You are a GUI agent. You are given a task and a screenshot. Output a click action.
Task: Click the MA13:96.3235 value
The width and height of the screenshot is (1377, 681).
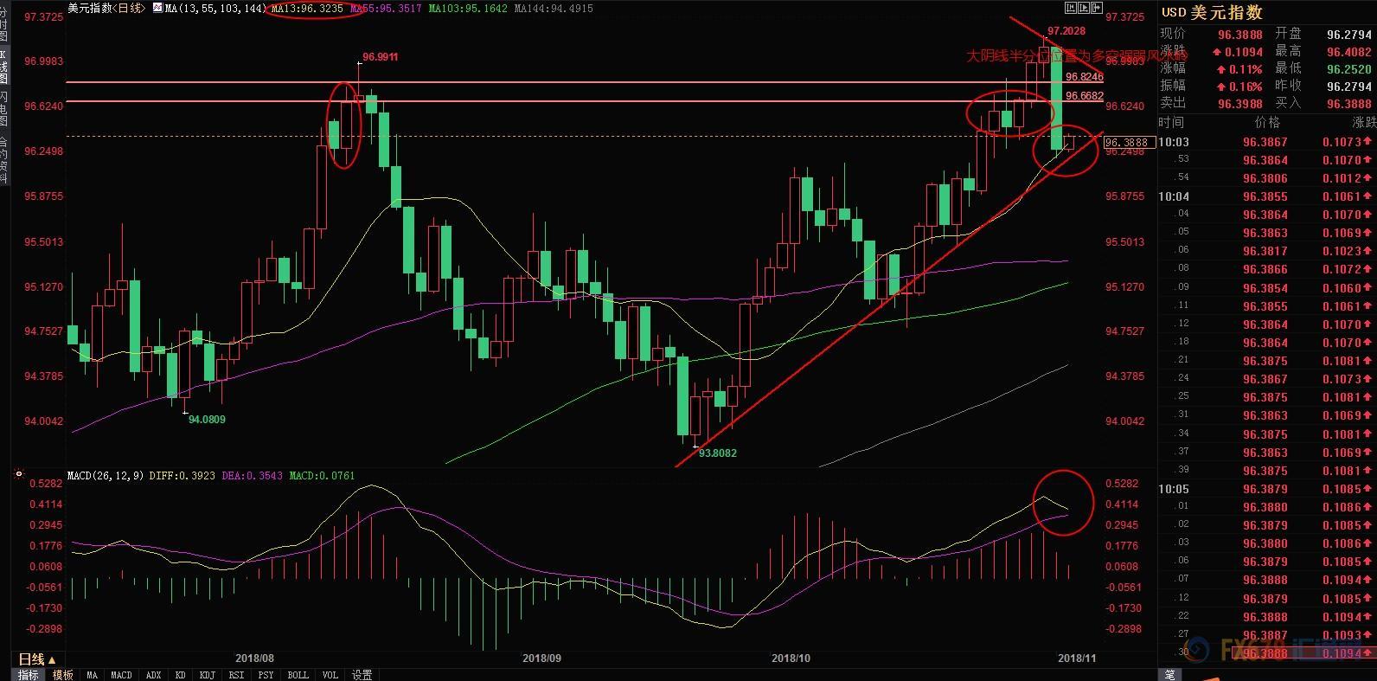pos(307,8)
